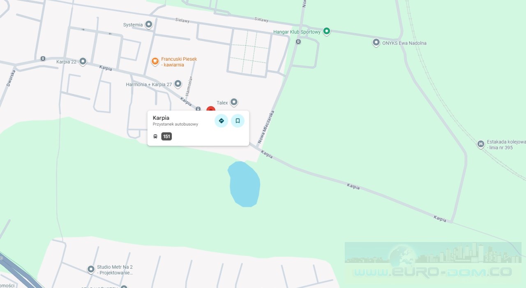This screenshot has width=526, height=288.
Task: Click the ONYKS Ewa Nadolna marker
Action: pos(376,43)
